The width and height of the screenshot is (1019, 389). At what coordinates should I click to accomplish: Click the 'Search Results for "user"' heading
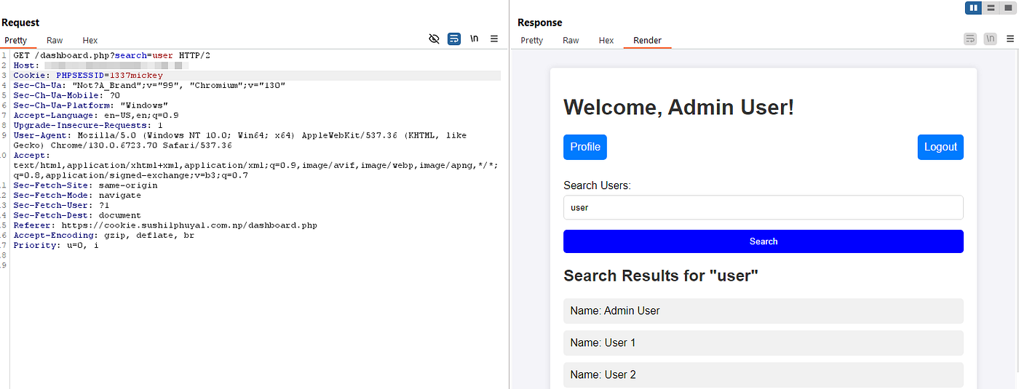pyautogui.click(x=661, y=276)
